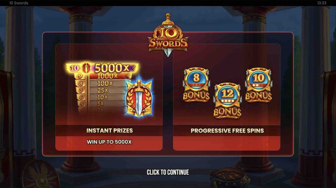Click the Instant Prizes heading
336x188 pixels.
click(110, 130)
